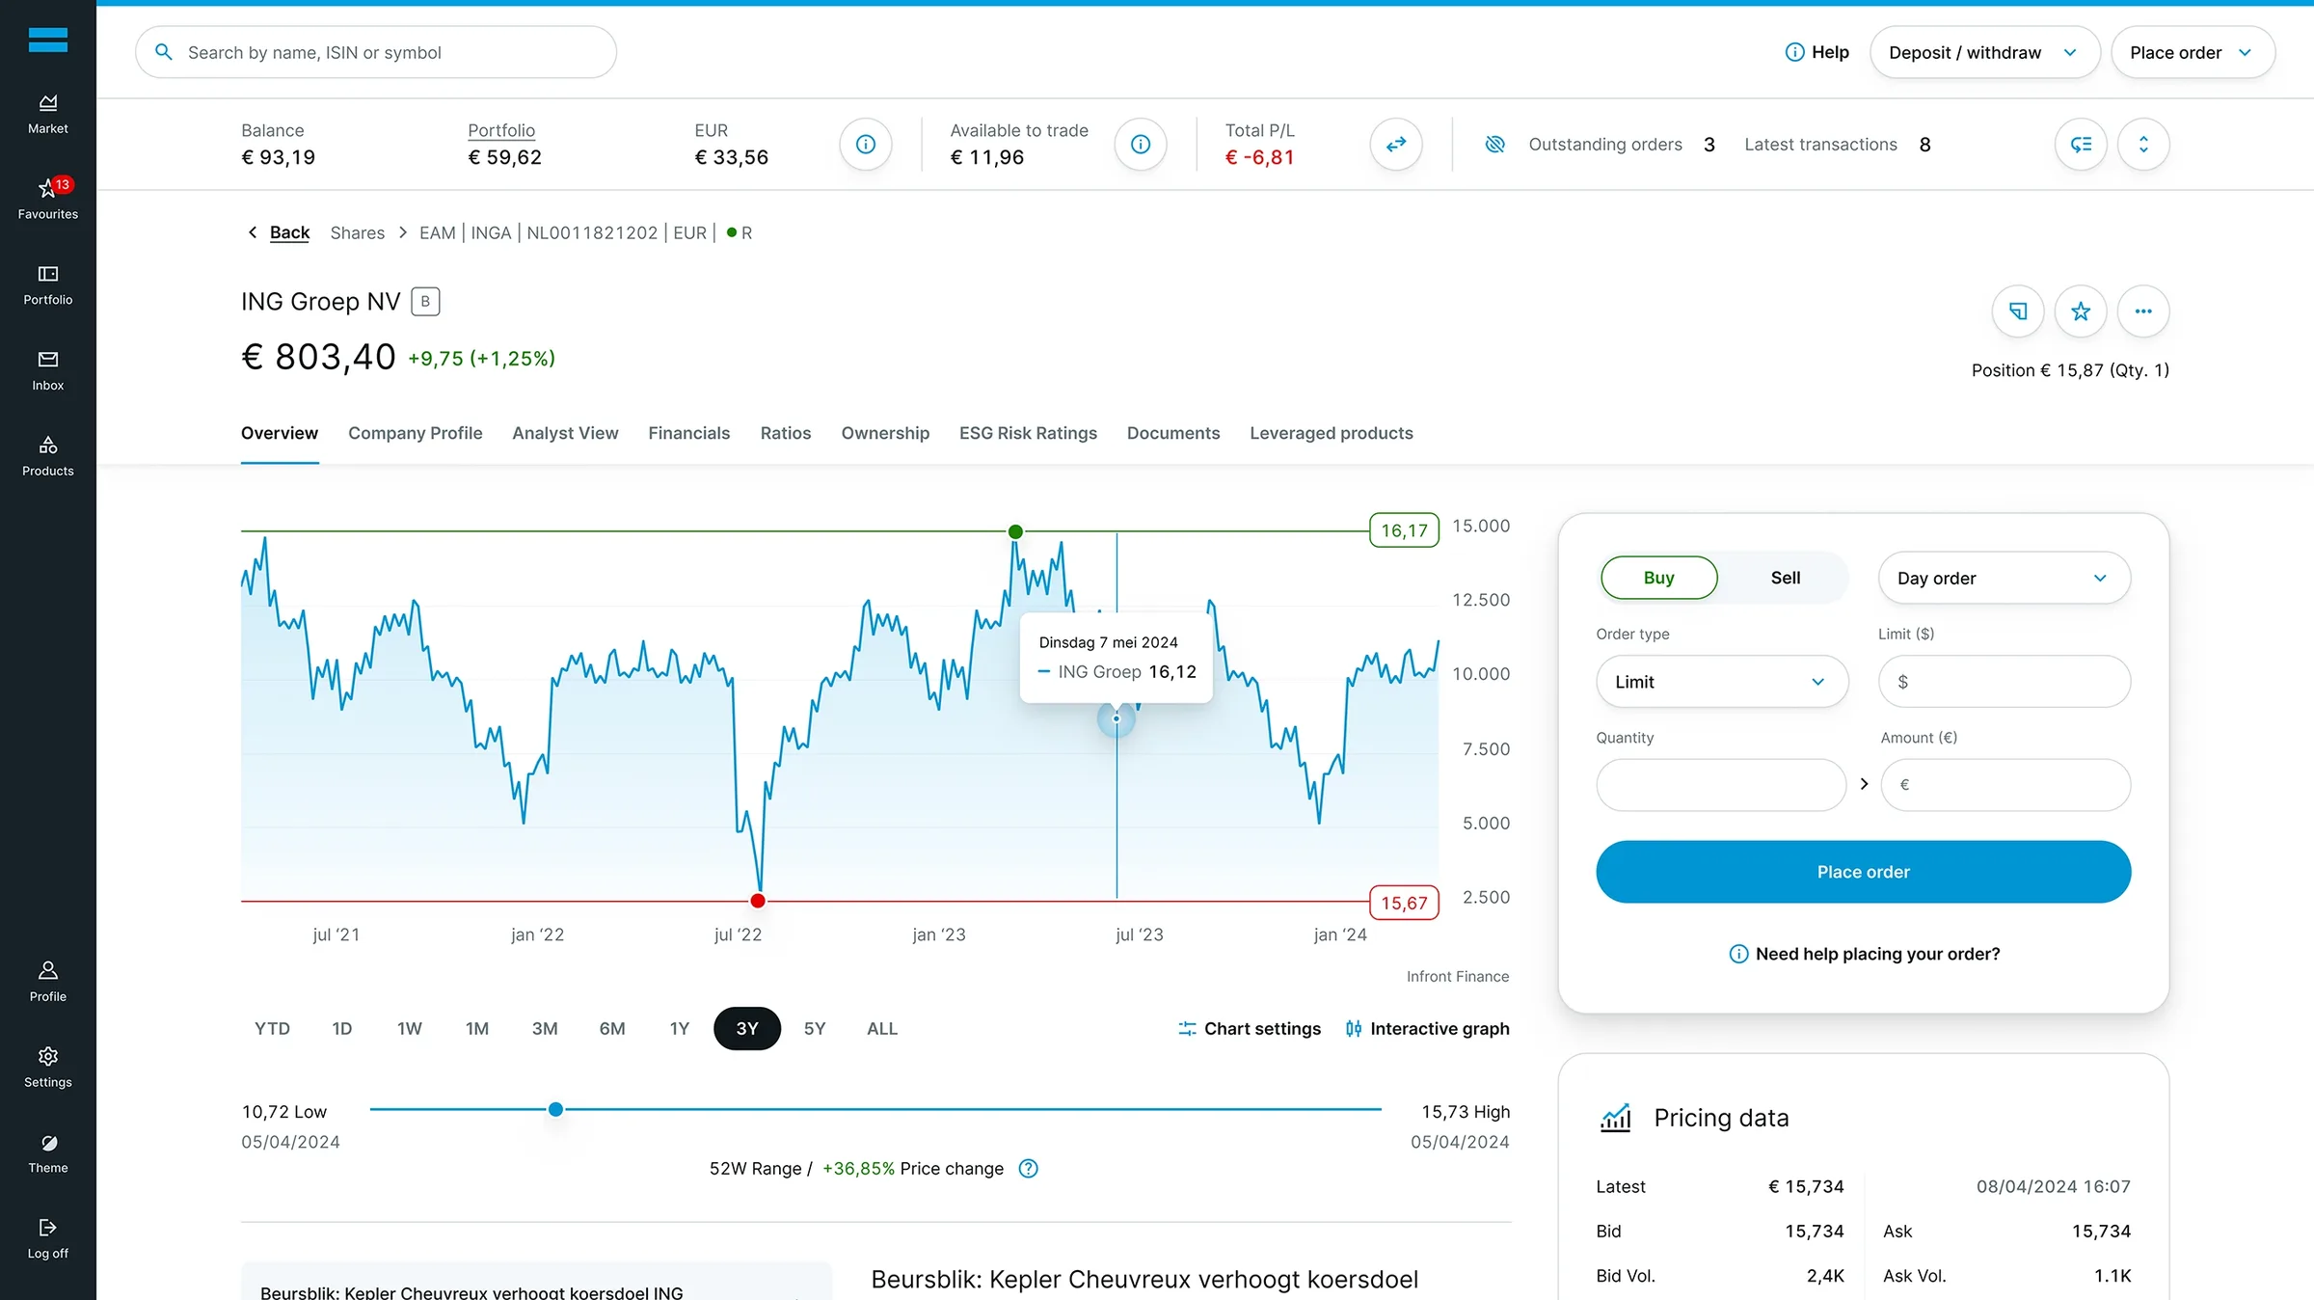The height and width of the screenshot is (1300, 2314).
Task: Open Help in the top bar
Action: [x=1816, y=52]
